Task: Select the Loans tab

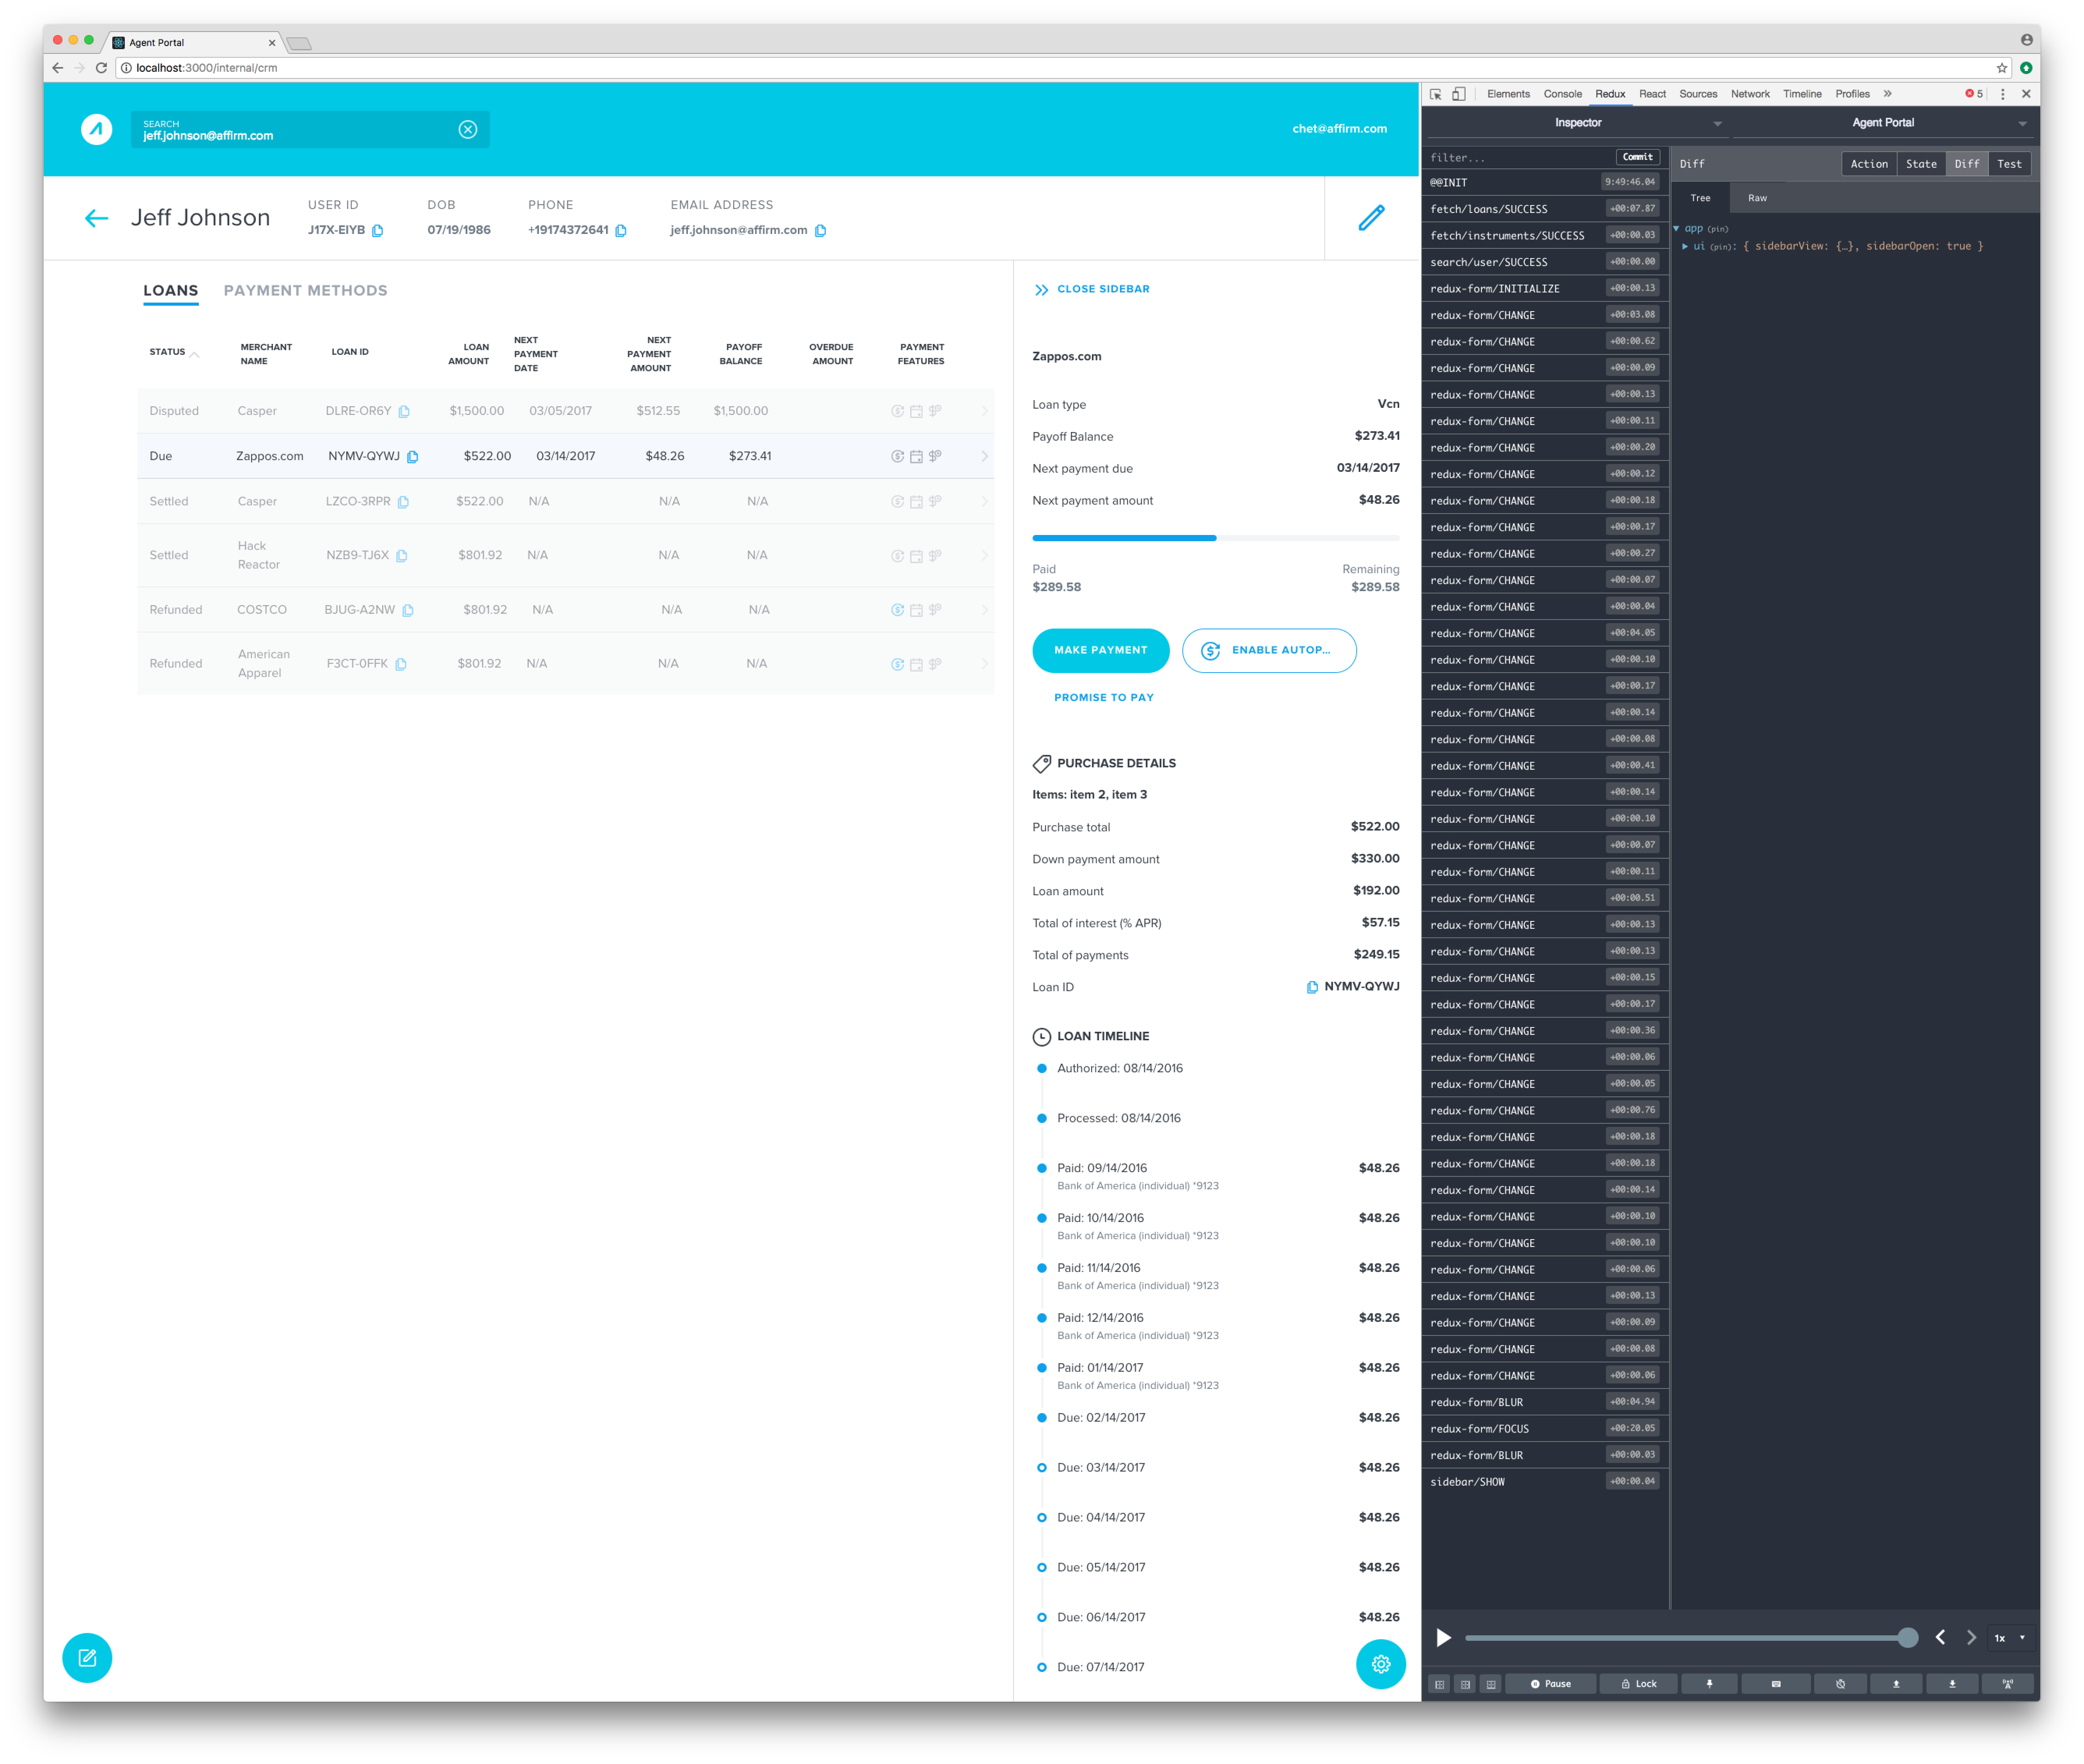Action: (x=170, y=291)
